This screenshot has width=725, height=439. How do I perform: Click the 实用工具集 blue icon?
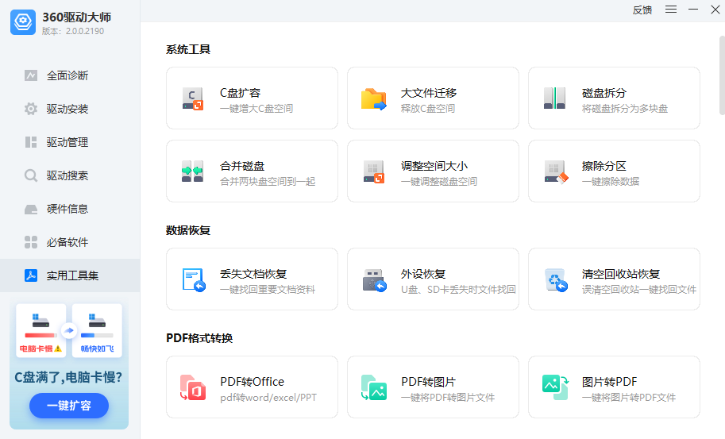tap(31, 275)
